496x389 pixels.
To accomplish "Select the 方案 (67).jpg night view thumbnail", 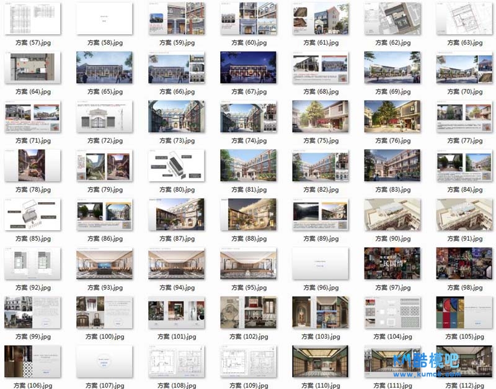I will (x=248, y=68).
